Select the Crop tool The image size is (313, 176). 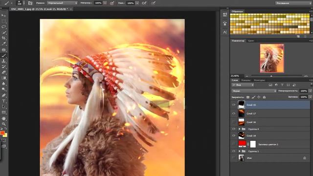[x=3, y=38]
